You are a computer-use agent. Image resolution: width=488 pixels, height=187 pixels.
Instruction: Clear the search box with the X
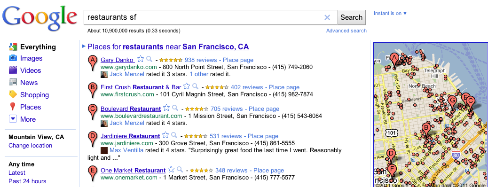pos(327,17)
